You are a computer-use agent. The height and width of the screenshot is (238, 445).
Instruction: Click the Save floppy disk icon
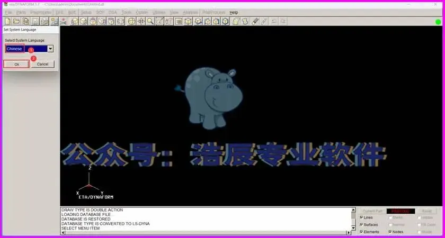coord(35,21)
